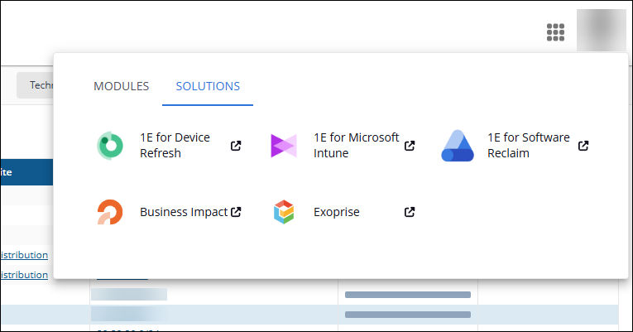The width and height of the screenshot is (633, 332).
Task: Click the Business Impact logo icon
Action: pos(109,212)
